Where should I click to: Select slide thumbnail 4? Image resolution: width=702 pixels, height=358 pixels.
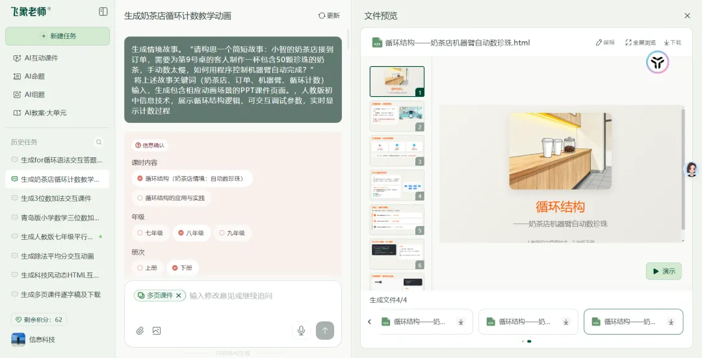tap(396, 185)
